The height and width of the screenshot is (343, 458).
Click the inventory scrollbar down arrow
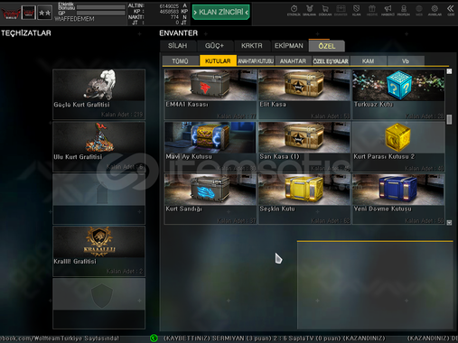[x=449, y=222]
